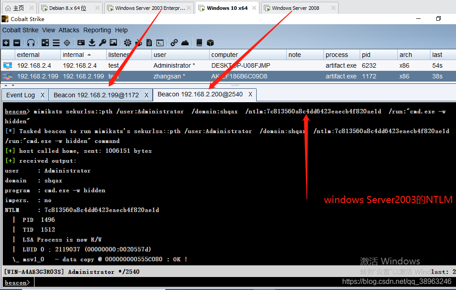Click the beacon icon of 192.168.2.199 session

point(7,77)
